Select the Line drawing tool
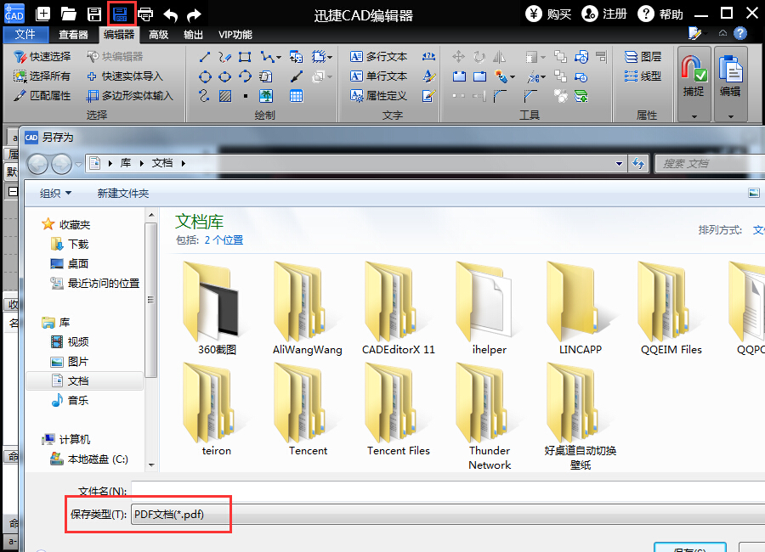Viewport: 765px width, 552px height. [205, 57]
